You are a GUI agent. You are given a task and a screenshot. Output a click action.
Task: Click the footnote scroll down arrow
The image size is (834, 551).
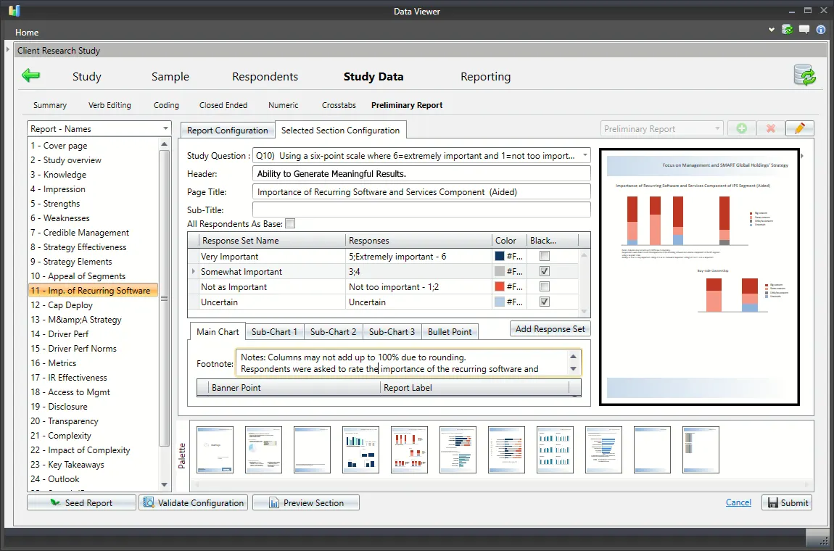click(x=573, y=369)
